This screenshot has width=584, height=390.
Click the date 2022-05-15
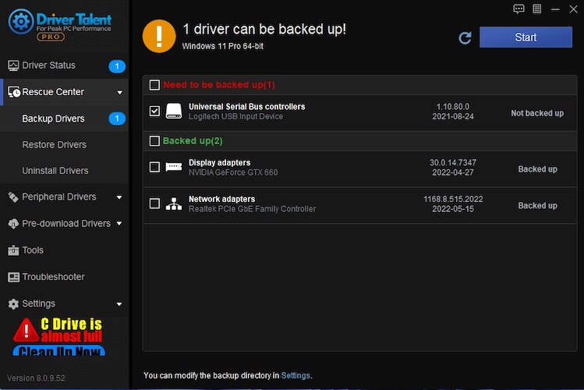pos(453,209)
